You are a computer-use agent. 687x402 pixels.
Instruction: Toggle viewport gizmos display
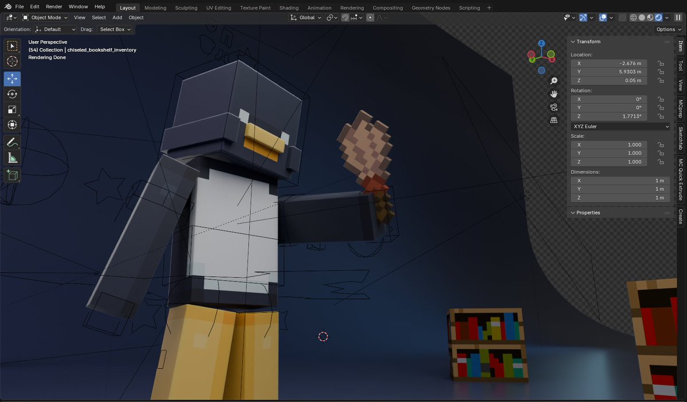583,18
